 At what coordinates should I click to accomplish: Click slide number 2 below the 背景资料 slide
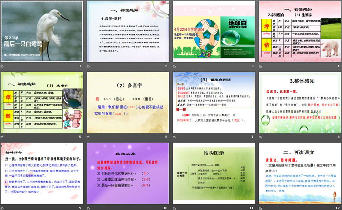[166, 66]
